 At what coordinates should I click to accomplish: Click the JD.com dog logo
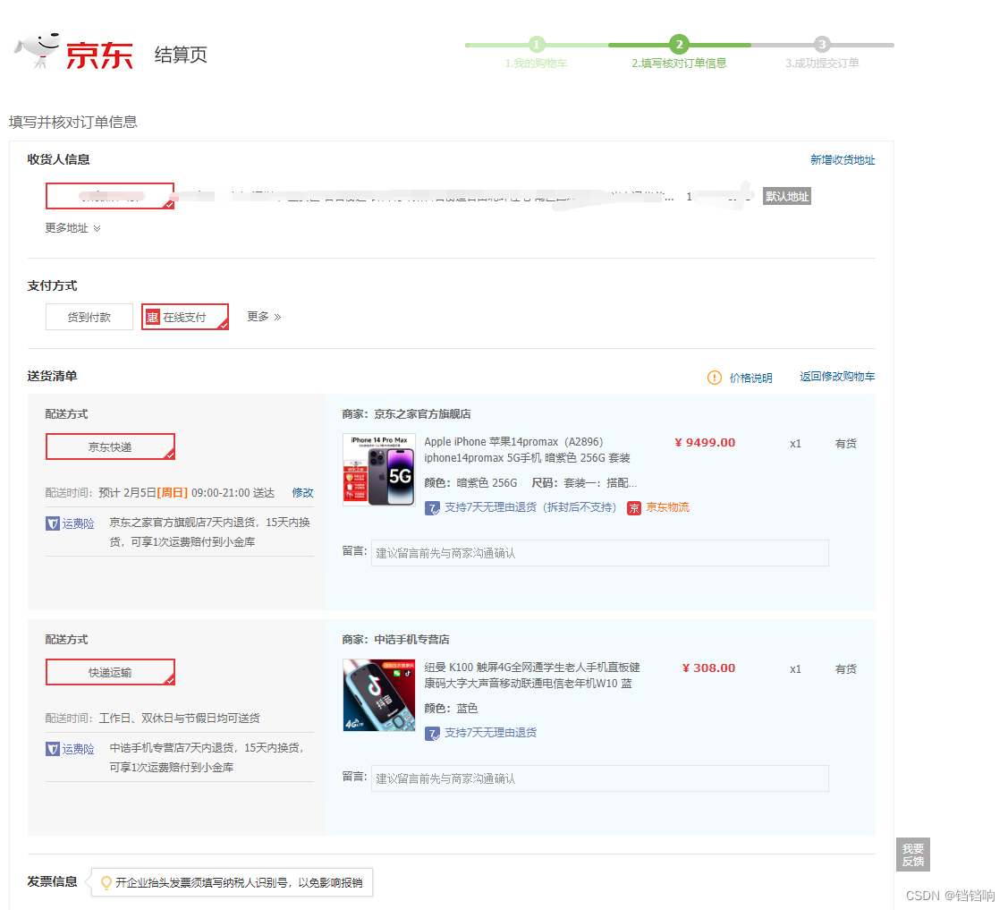[38, 49]
